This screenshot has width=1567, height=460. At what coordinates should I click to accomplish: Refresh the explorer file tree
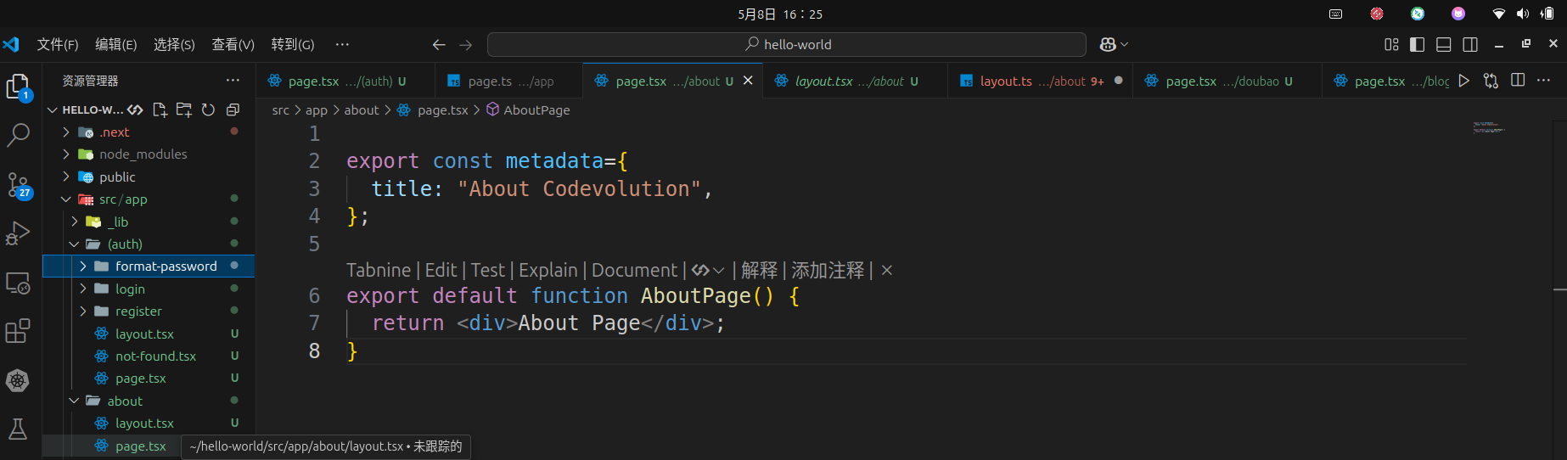click(x=208, y=109)
